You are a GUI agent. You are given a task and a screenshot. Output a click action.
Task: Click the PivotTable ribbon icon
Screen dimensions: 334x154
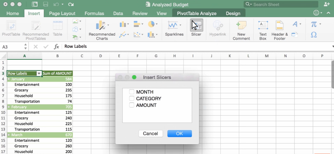point(11,26)
